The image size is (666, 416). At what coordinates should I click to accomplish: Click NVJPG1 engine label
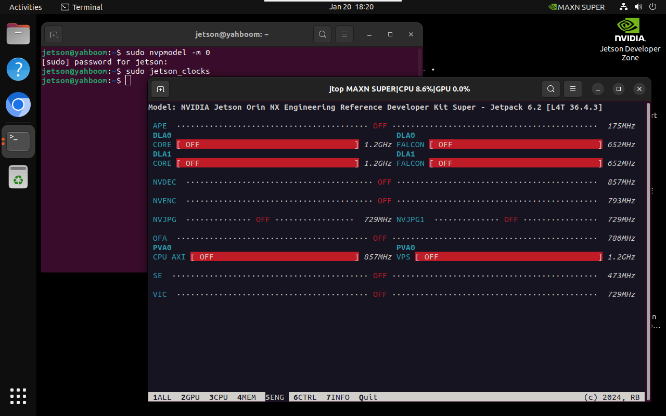pos(410,219)
